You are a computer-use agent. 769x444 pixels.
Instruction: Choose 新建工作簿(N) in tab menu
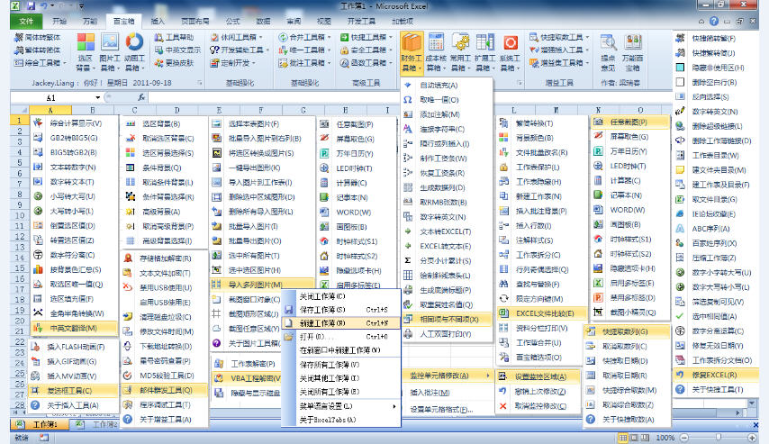(x=342, y=322)
